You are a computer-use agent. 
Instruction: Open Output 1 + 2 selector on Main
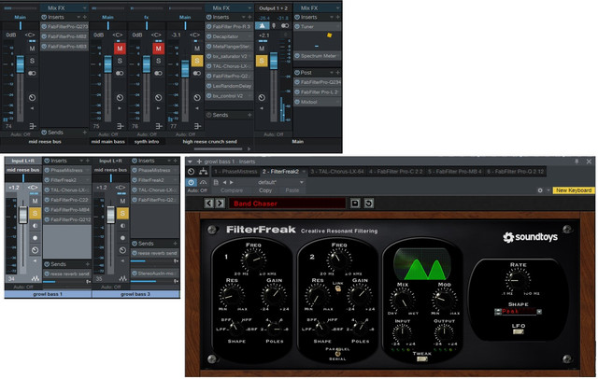tap(273, 8)
